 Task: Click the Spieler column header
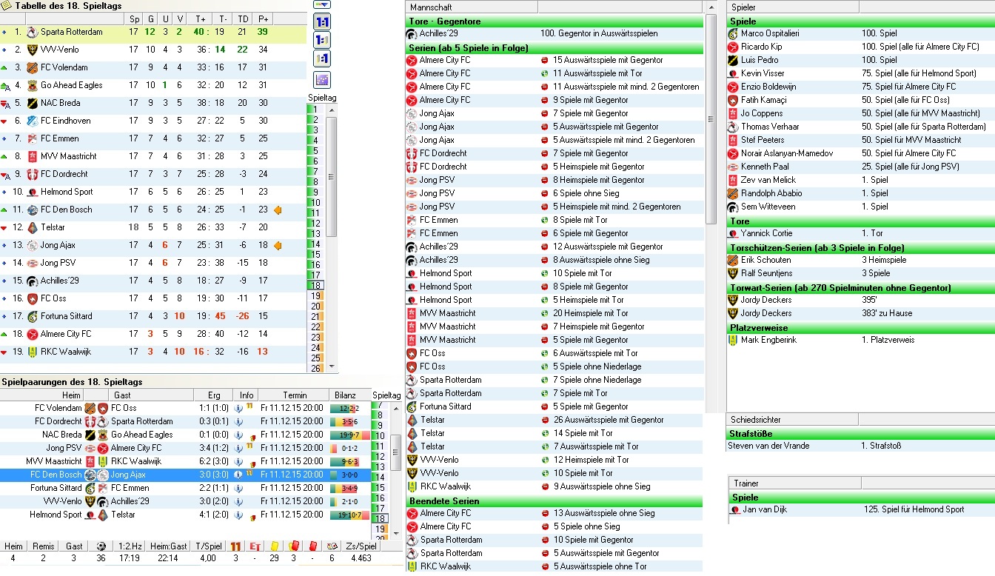tap(792, 7)
